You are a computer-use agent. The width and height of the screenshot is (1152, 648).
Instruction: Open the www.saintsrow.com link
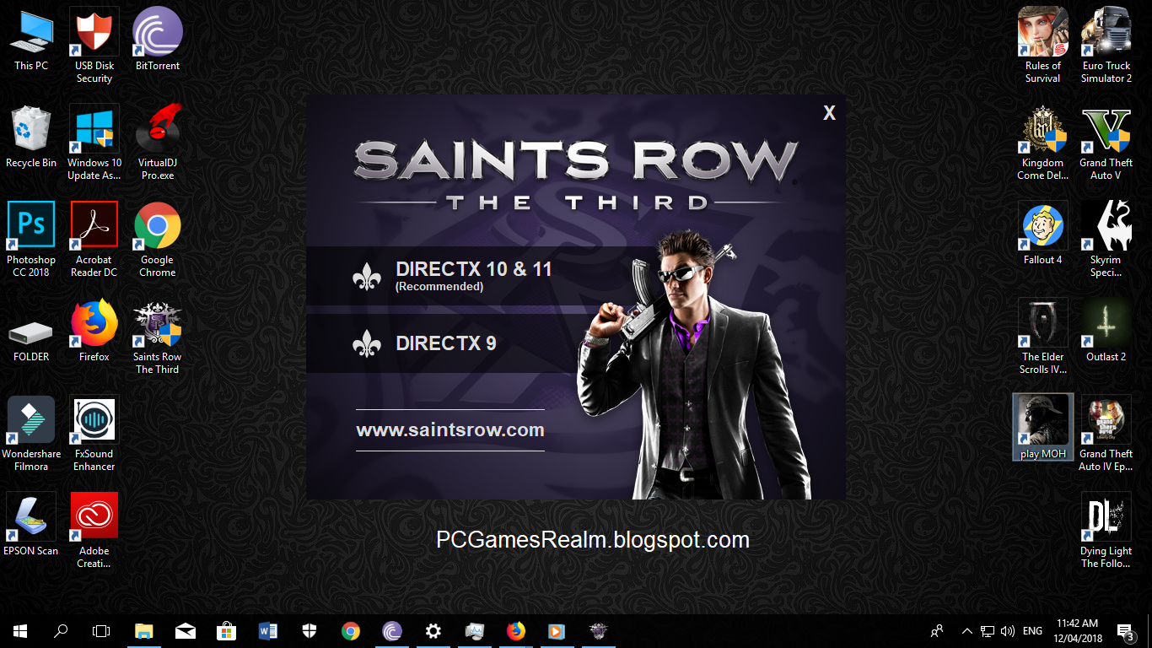pos(450,430)
